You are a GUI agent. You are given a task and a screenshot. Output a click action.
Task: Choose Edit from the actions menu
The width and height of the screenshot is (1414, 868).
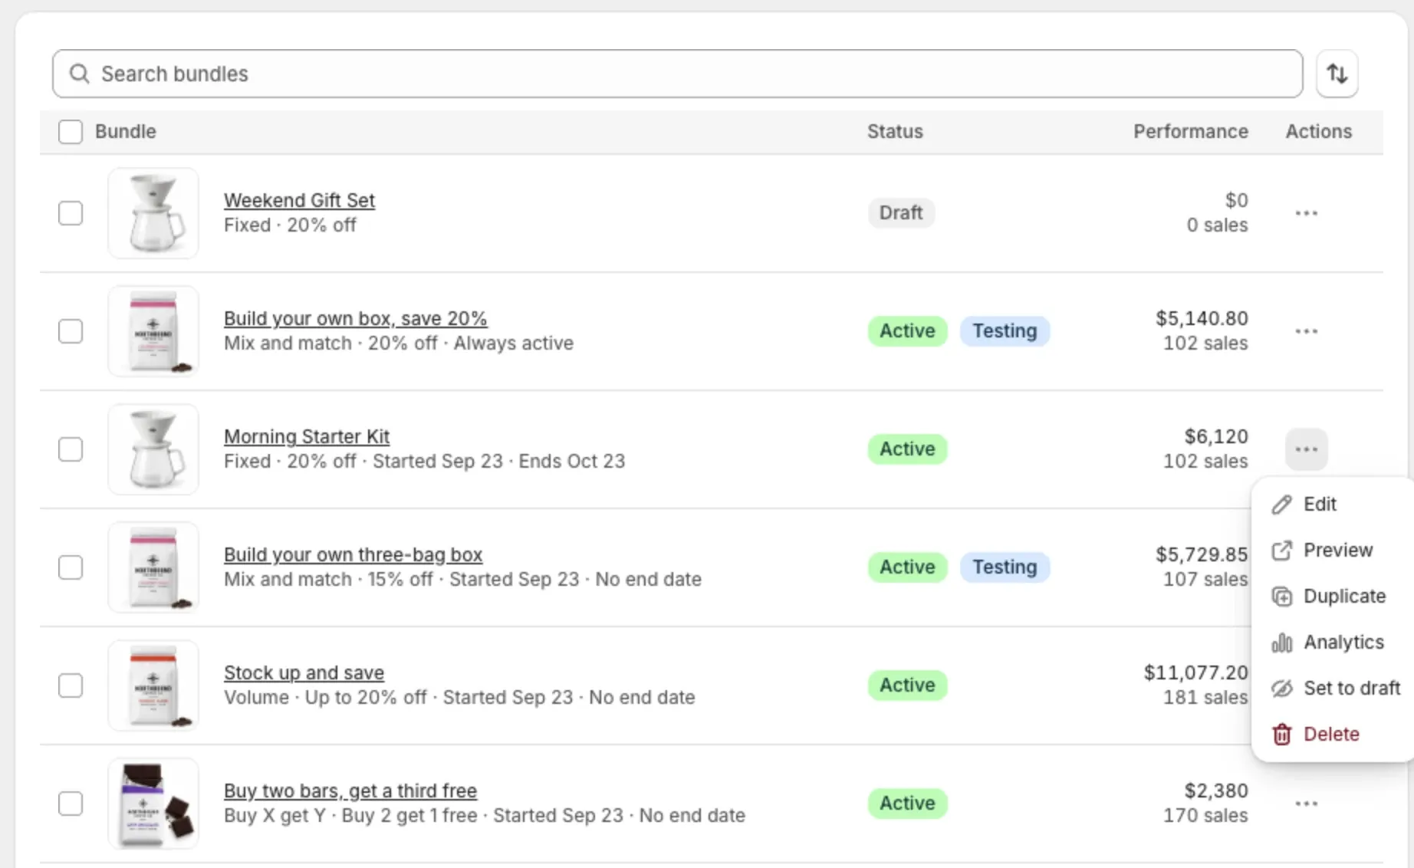[x=1333, y=505]
